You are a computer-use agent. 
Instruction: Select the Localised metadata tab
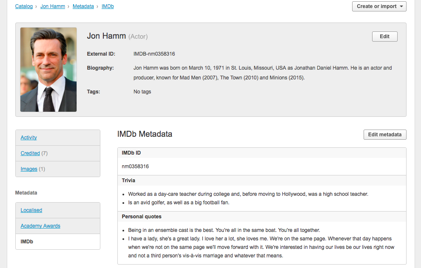(x=31, y=210)
